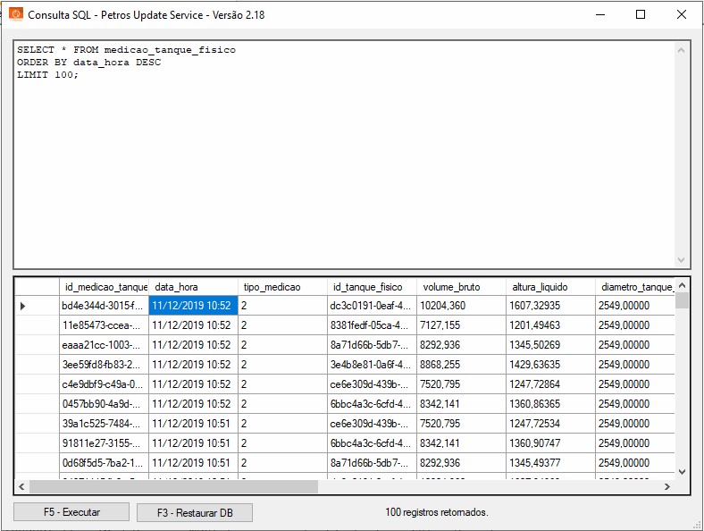Click the grid's scroll down arrow
704x531 pixels.
[x=683, y=471]
